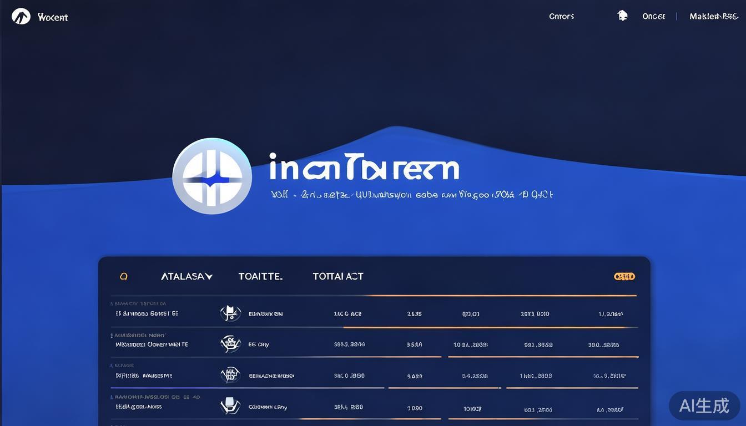Toggle the orange pill switch in the panel
Screen dimensions: 746x426
pos(624,276)
